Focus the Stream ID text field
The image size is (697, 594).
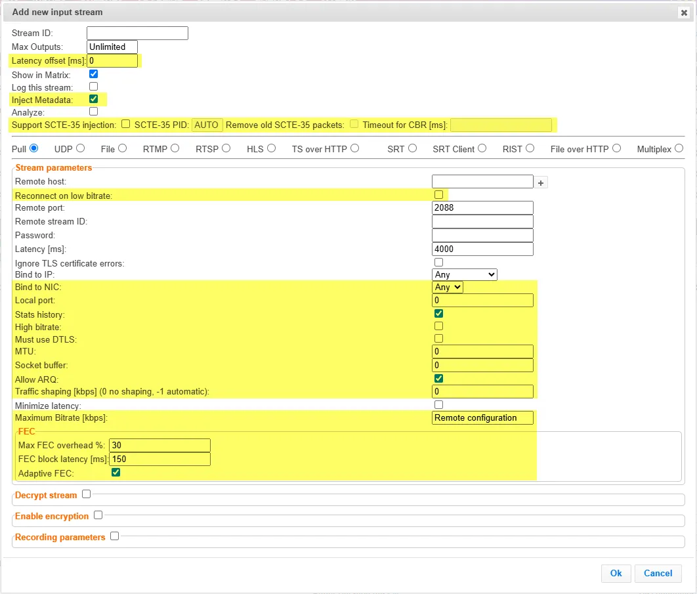[137, 33]
